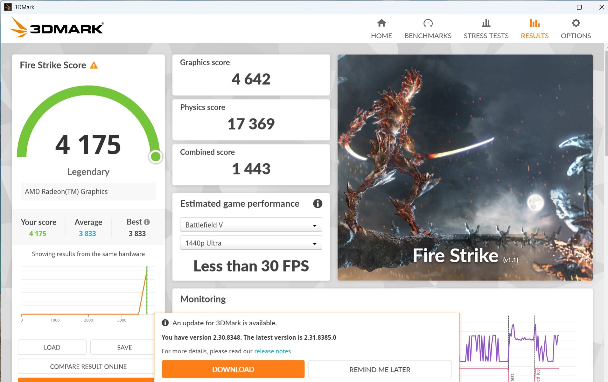Click Showing results from the same hardware text
Image resolution: width=608 pixels, height=382 pixels.
click(x=88, y=254)
